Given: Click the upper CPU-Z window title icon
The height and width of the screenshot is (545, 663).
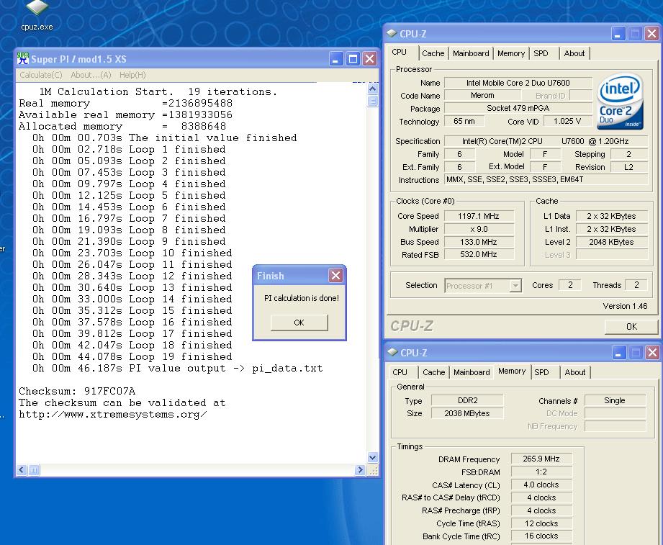Looking at the screenshot, I should click(x=392, y=33).
